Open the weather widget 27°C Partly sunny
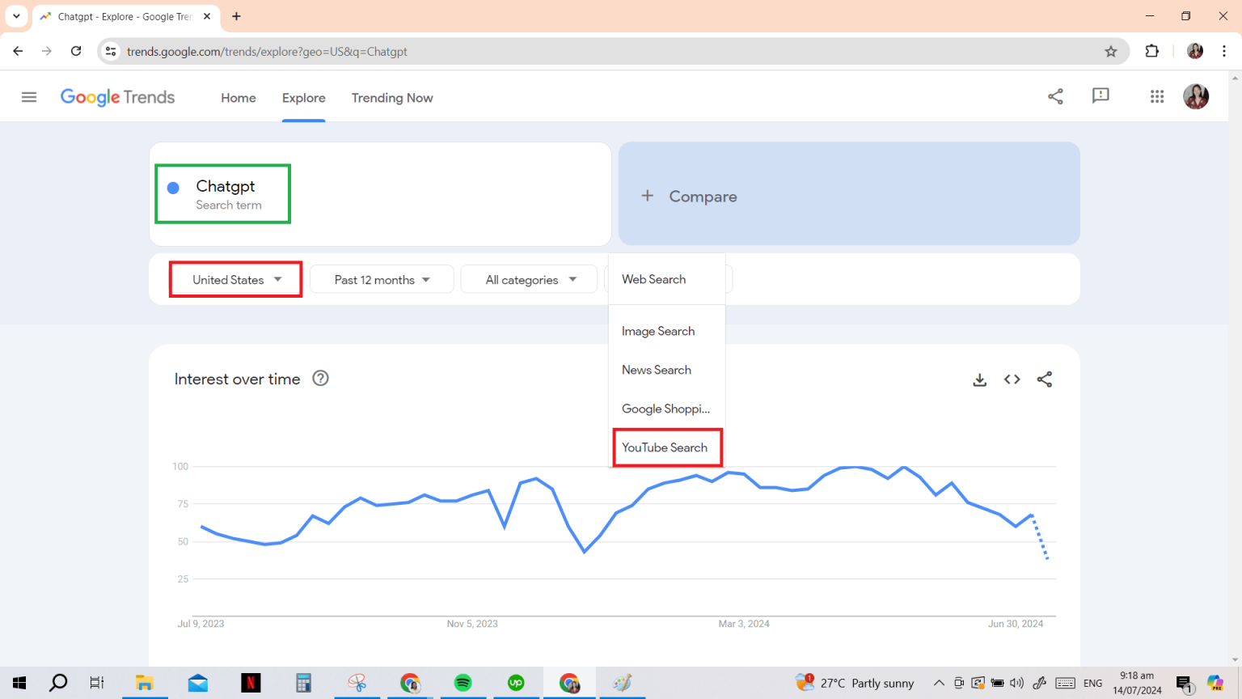The image size is (1242, 699). coord(855,683)
